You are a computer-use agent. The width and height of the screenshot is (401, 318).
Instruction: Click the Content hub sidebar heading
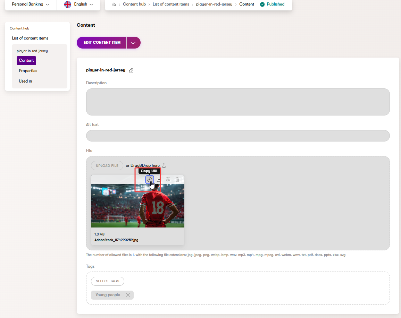pos(19,28)
